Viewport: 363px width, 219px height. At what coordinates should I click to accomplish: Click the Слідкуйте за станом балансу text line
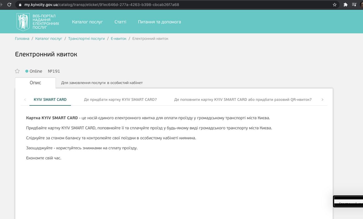[x=111, y=138]
